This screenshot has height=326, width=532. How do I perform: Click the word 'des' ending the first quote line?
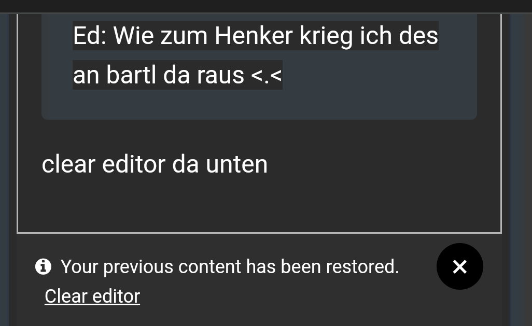418,36
